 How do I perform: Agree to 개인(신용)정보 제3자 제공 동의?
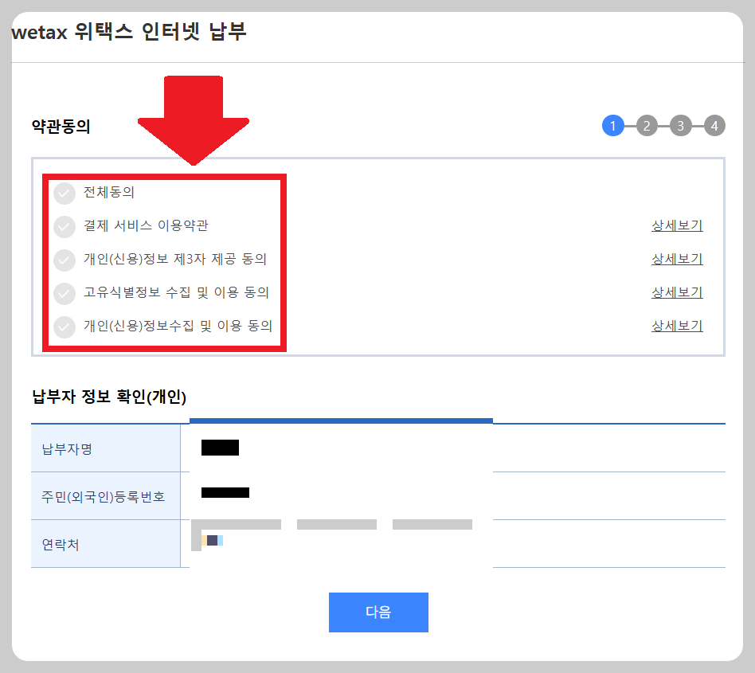tap(65, 259)
